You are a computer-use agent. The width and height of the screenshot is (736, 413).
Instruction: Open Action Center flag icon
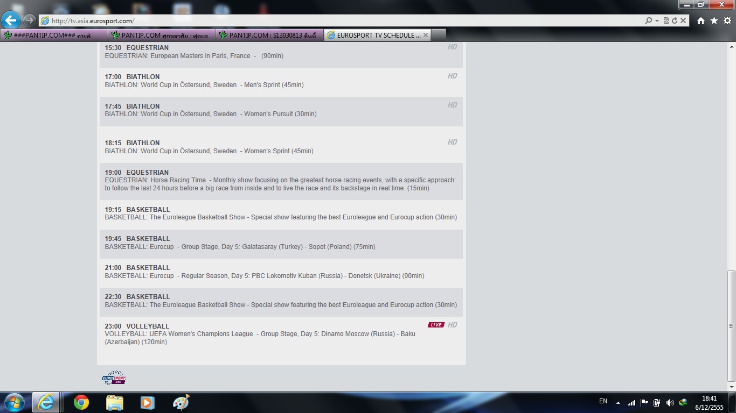pyautogui.click(x=644, y=402)
